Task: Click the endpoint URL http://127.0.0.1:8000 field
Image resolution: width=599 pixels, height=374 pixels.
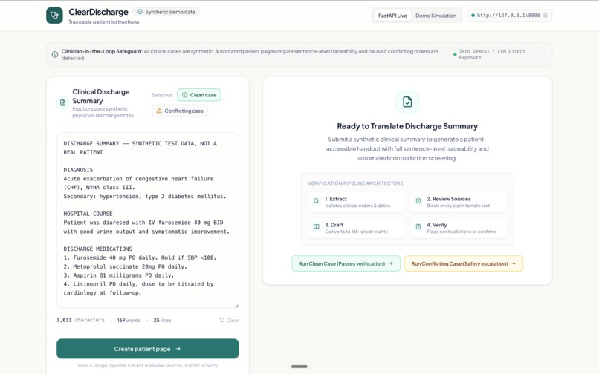Action: (508, 16)
